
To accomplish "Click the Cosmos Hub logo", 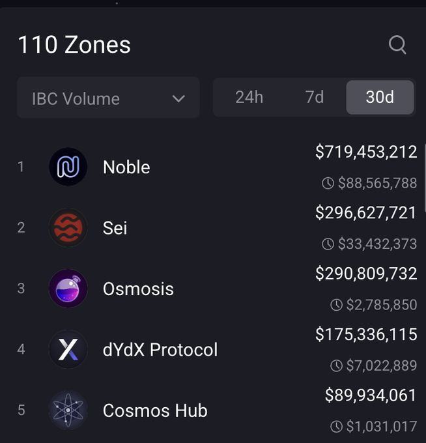I will coord(68,410).
